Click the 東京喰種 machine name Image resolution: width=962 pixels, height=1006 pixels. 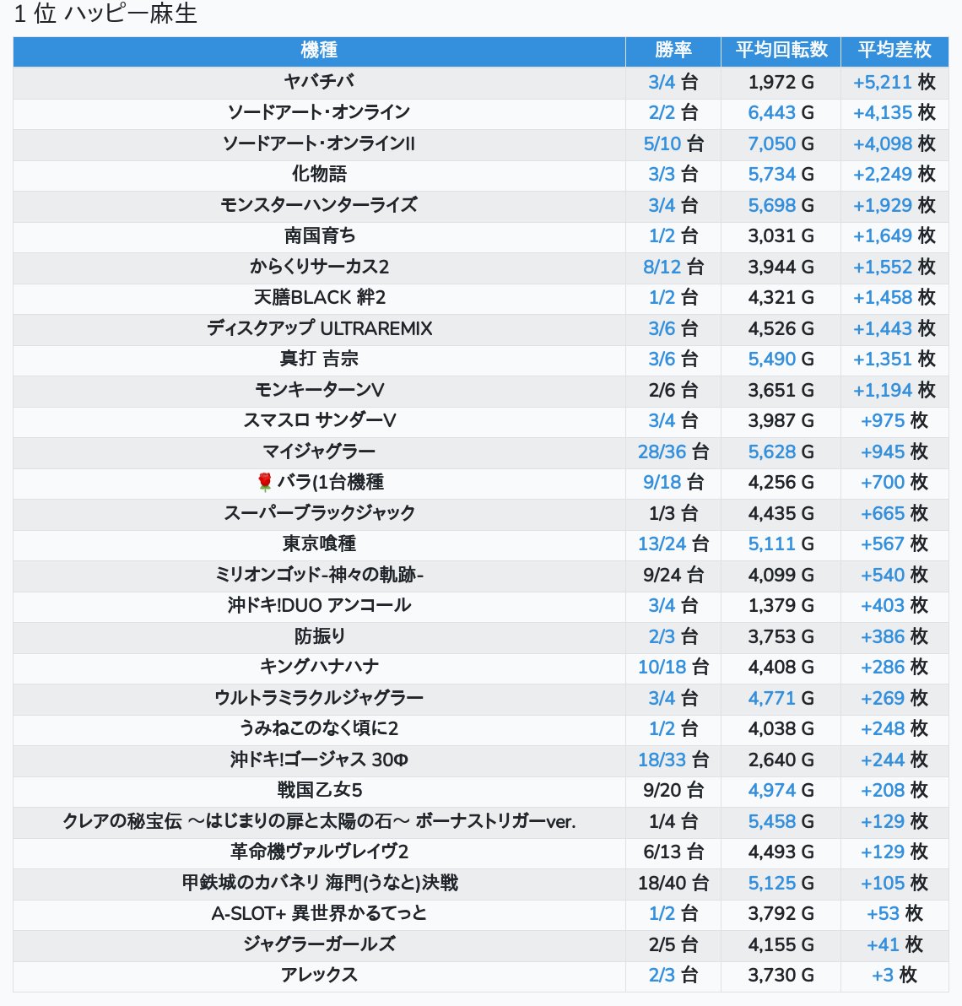319,544
